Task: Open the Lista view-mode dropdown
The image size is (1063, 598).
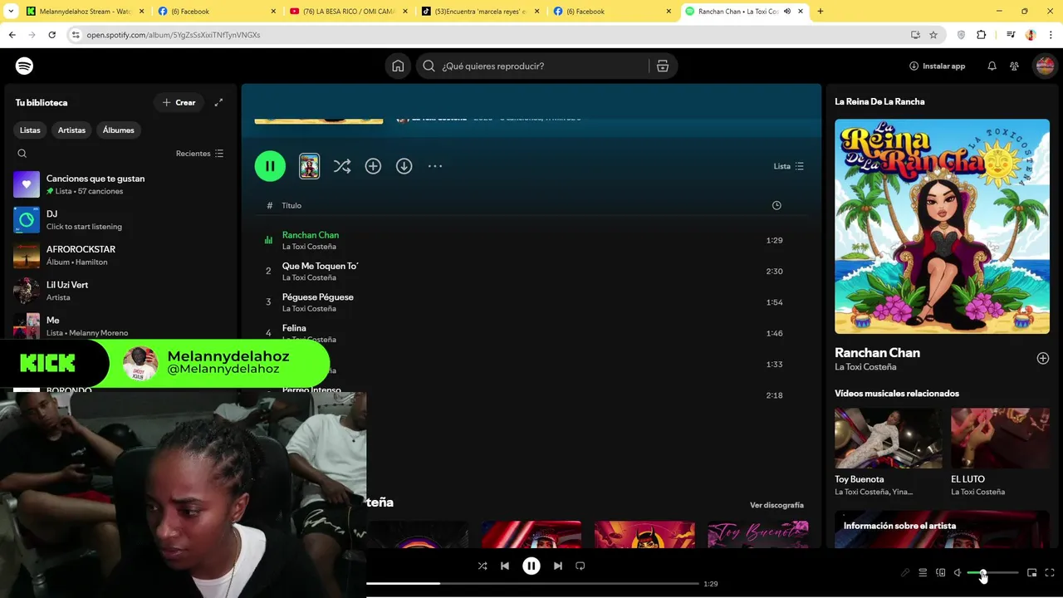Action: [788, 166]
